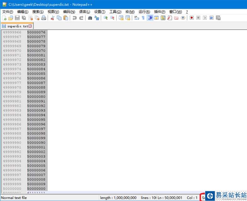Run the macro multiple times icon
247x201 pixels.
pos(211,18)
